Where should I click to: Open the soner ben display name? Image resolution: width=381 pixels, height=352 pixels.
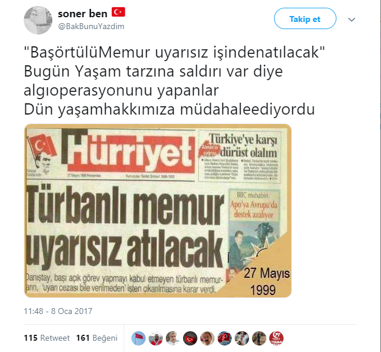tap(83, 14)
